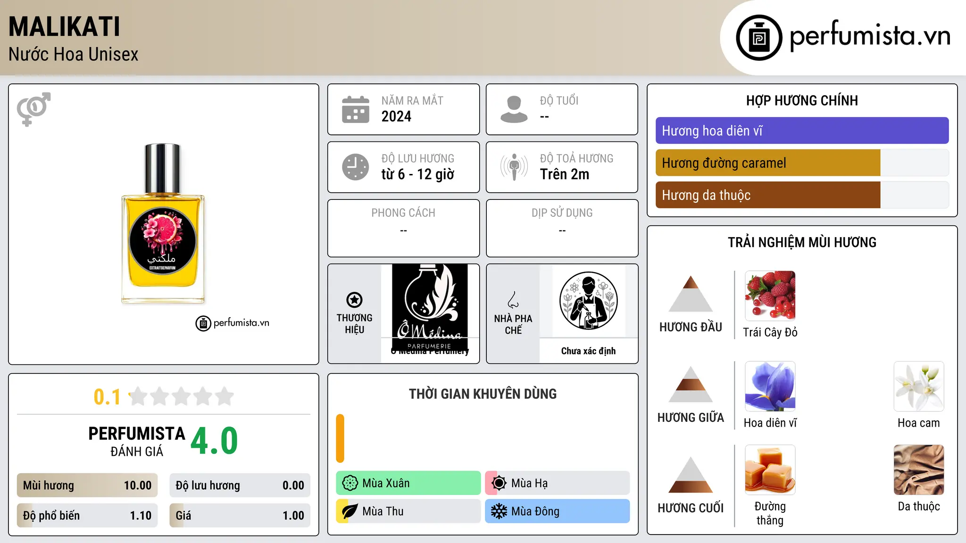Screen dimensions: 966x543
Task: Click the Nước Hoa Unisex subtitle
Action: point(73,55)
